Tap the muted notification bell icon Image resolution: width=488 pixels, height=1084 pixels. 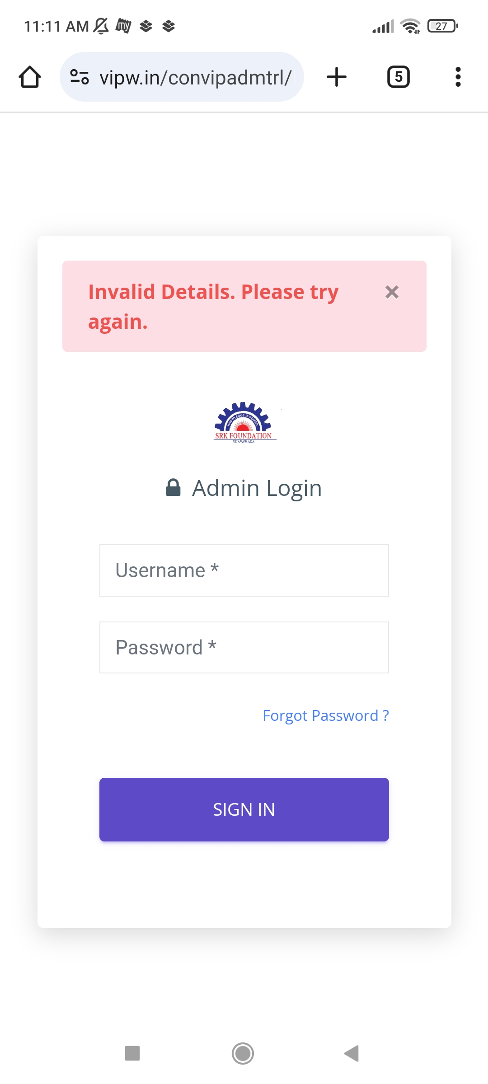pyautogui.click(x=101, y=26)
